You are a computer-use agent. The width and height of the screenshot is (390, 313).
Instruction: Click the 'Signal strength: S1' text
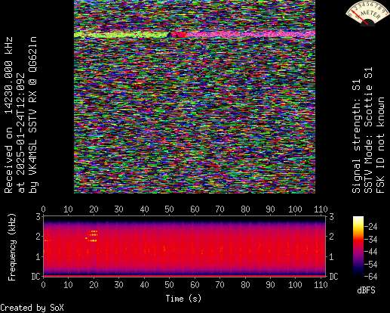(356, 136)
